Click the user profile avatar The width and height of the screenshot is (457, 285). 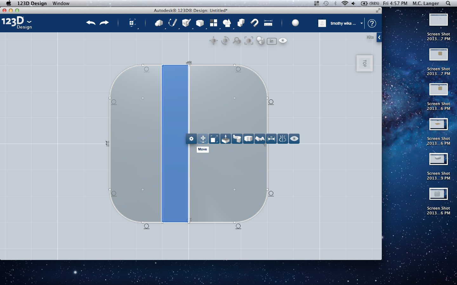point(322,23)
